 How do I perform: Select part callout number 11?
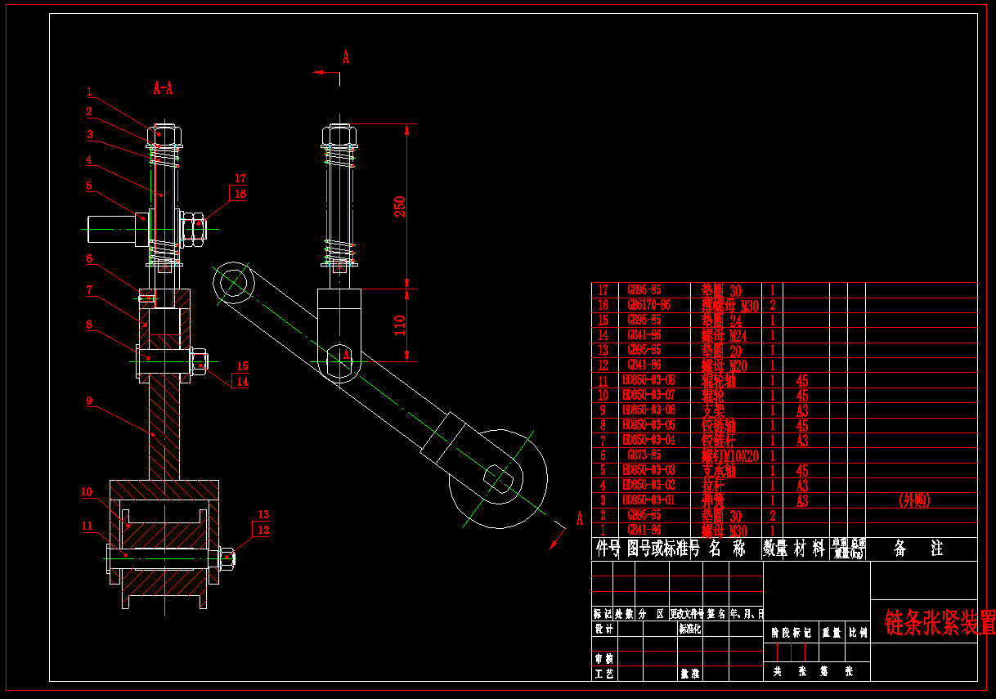coord(87,526)
